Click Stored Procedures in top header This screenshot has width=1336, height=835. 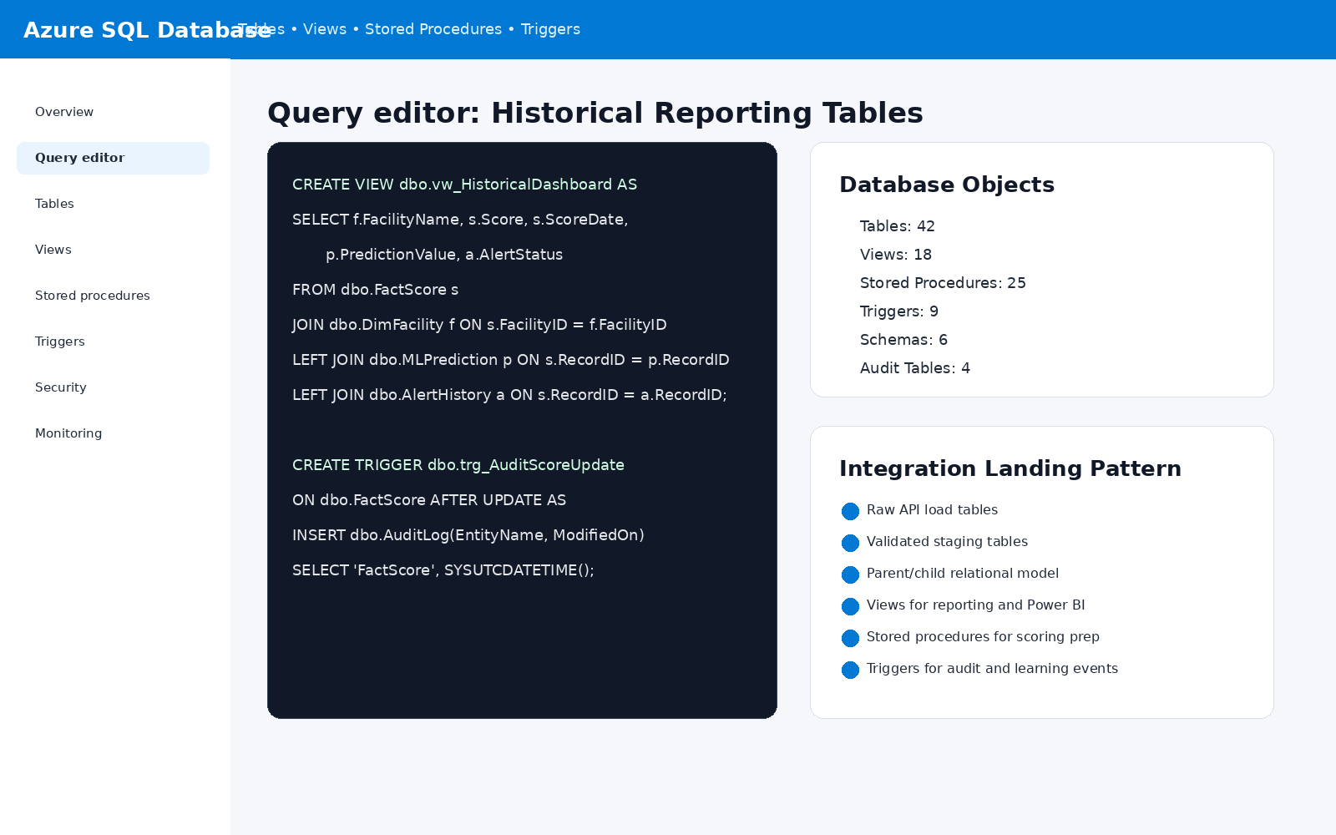[433, 29]
